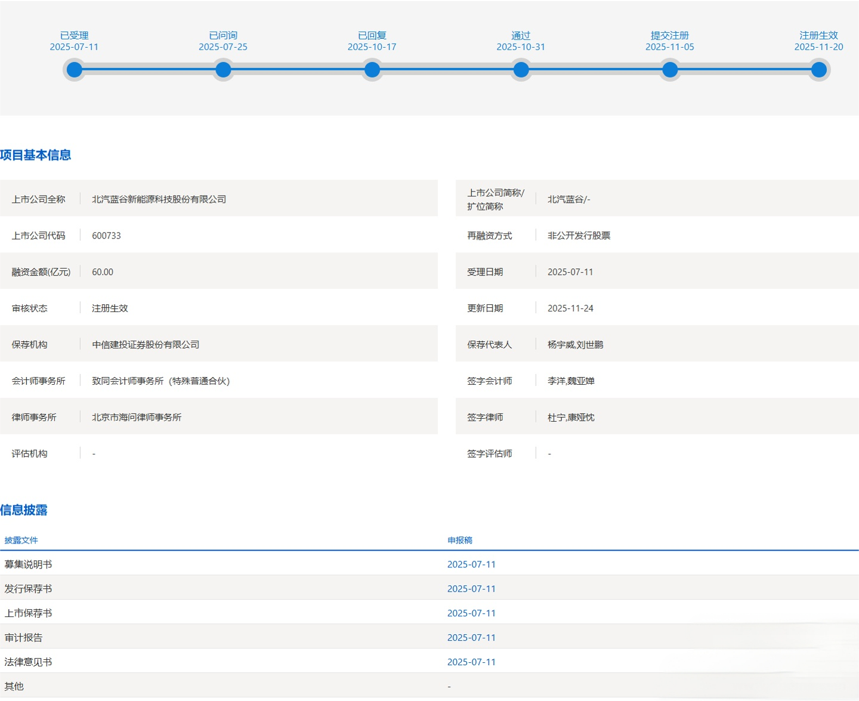This screenshot has height=701, width=859.
Task: Click the 已回复 timeline dot
Action: [x=372, y=70]
